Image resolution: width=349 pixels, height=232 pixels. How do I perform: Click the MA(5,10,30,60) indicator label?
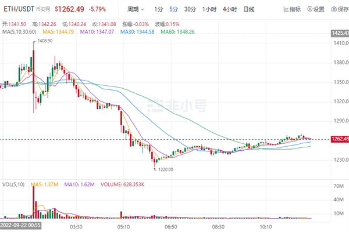click(x=19, y=31)
